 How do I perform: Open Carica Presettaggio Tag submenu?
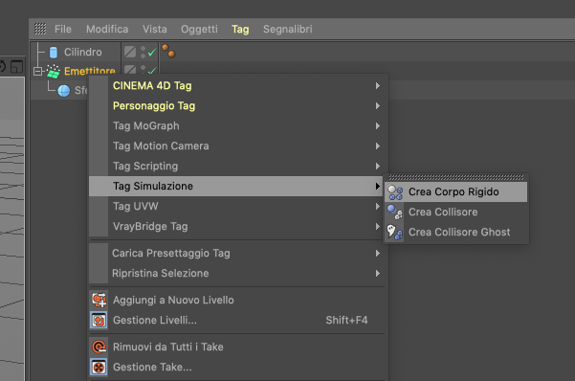tap(238, 254)
